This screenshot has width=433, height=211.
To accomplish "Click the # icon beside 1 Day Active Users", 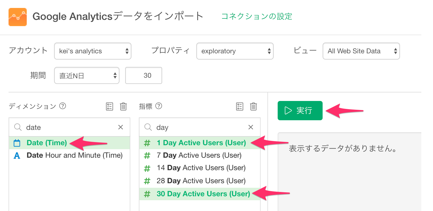I will [x=147, y=143].
